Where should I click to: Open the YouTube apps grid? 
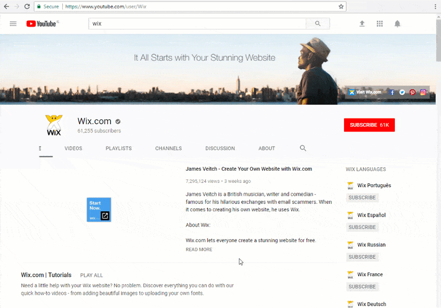tap(380, 23)
